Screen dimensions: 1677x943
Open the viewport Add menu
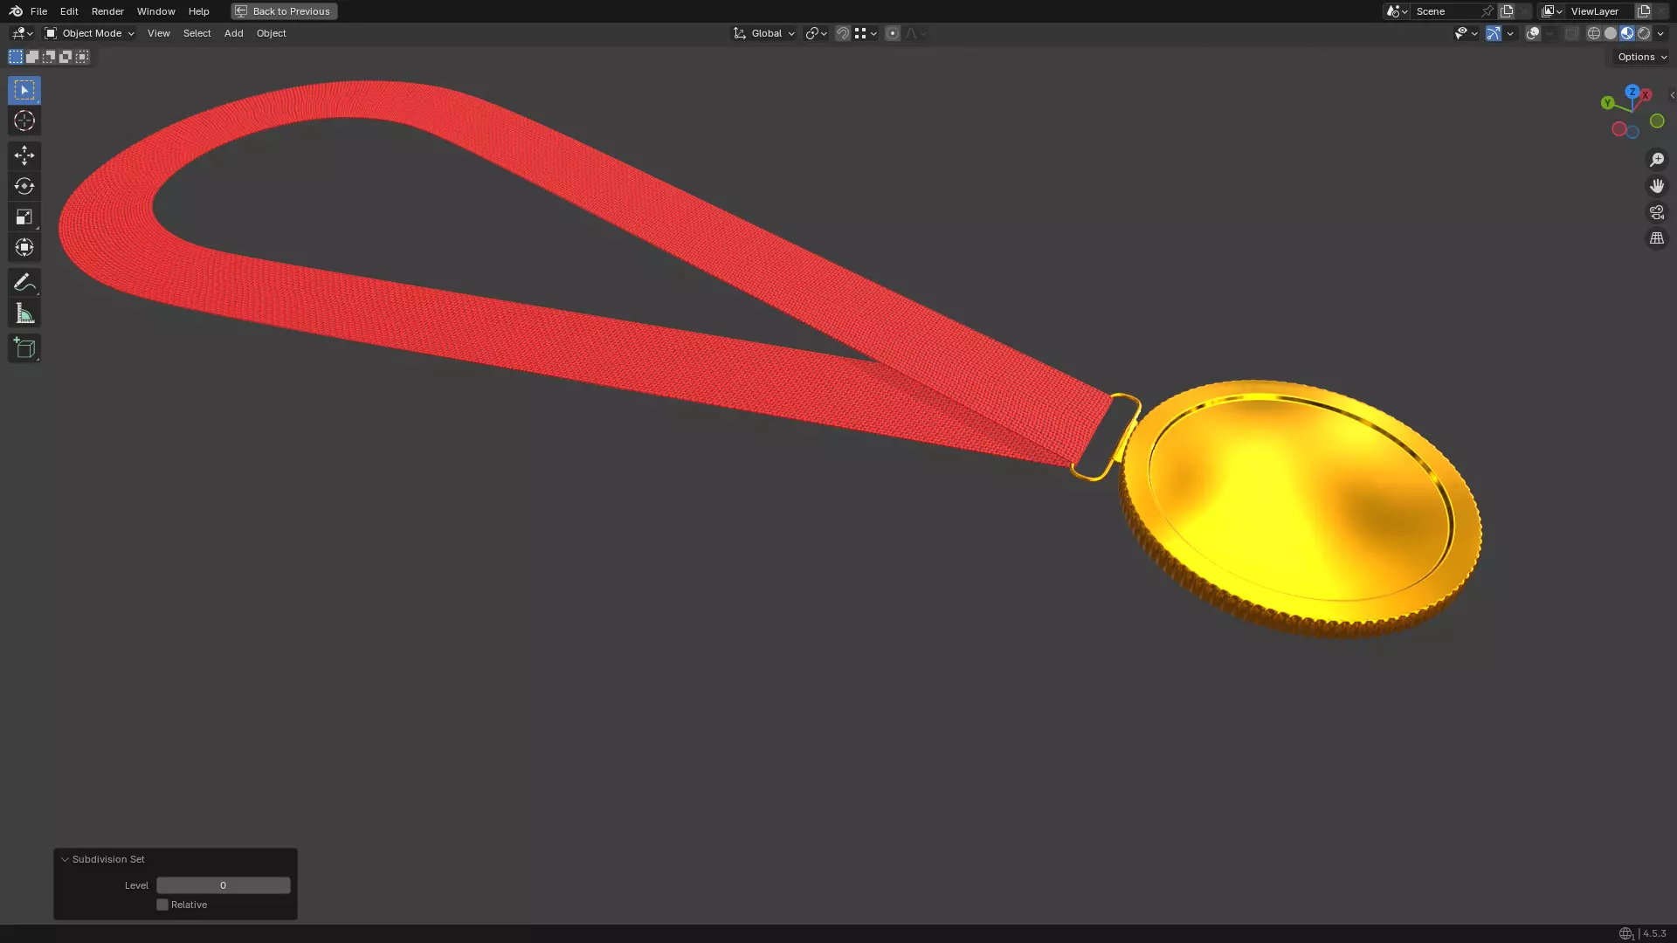click(x=233, y=33)
